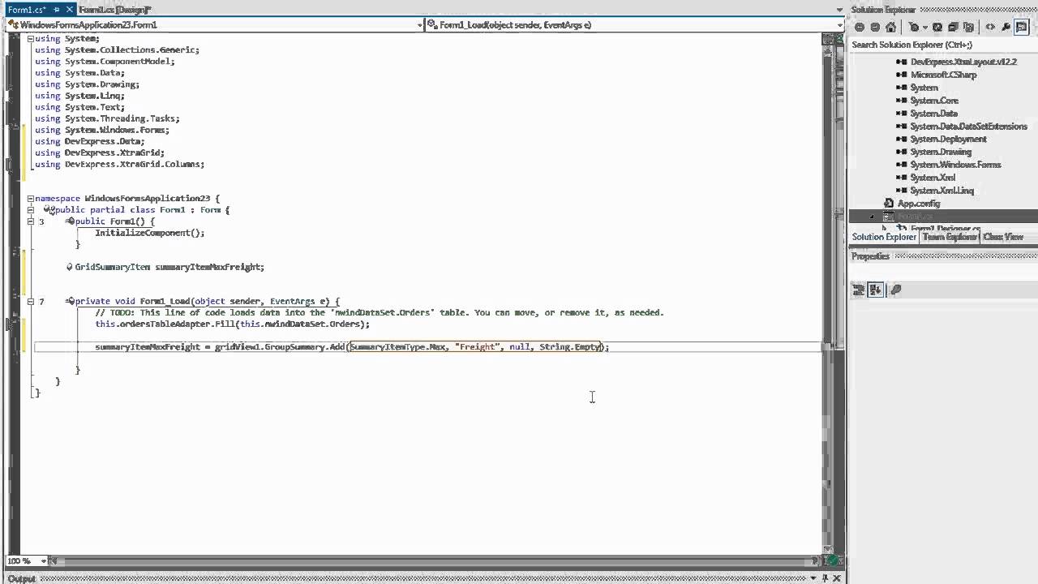The width and height of the screenshot is (1038, 584).
Task: Click the Properties panel title
Action: pos(870,256)
